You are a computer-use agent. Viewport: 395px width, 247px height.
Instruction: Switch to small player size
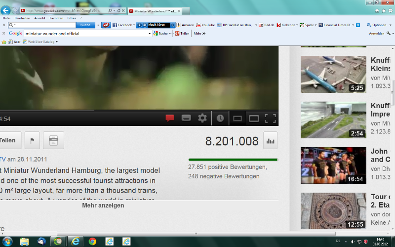click(237, 118)
